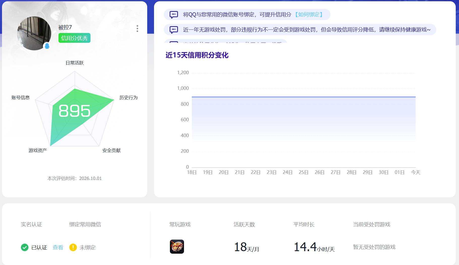
Task: Click the 18日 label on chart axis
Action: [x=192, y=172]
